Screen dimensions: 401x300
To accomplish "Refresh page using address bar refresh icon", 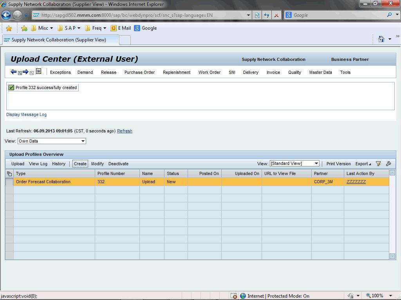I will (x=267, y=15).
